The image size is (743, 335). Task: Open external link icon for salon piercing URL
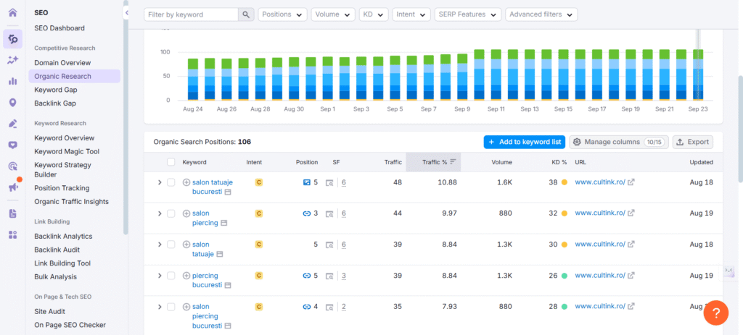click(631, 213)
